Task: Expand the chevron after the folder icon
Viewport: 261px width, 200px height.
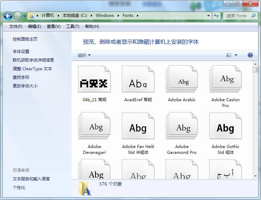Action: pyautogui.click(x=38, y=15)
